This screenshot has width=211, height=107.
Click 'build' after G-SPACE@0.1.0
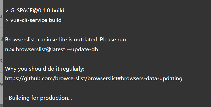click(x=58, y=11)
